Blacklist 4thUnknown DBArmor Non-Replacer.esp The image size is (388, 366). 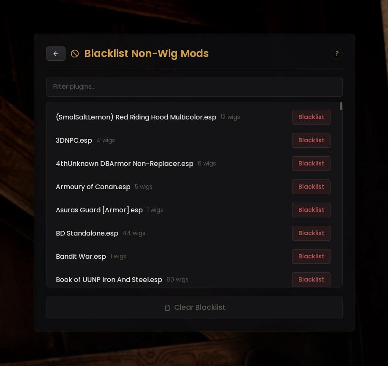point(311,163)
